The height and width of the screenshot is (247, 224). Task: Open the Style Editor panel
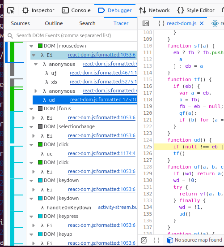(x=196, y=10)
